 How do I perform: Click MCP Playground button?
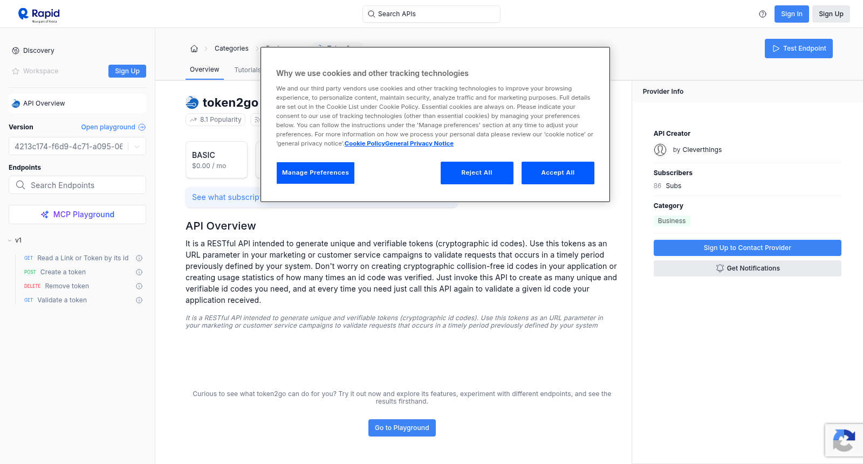[x=77, y=214]
